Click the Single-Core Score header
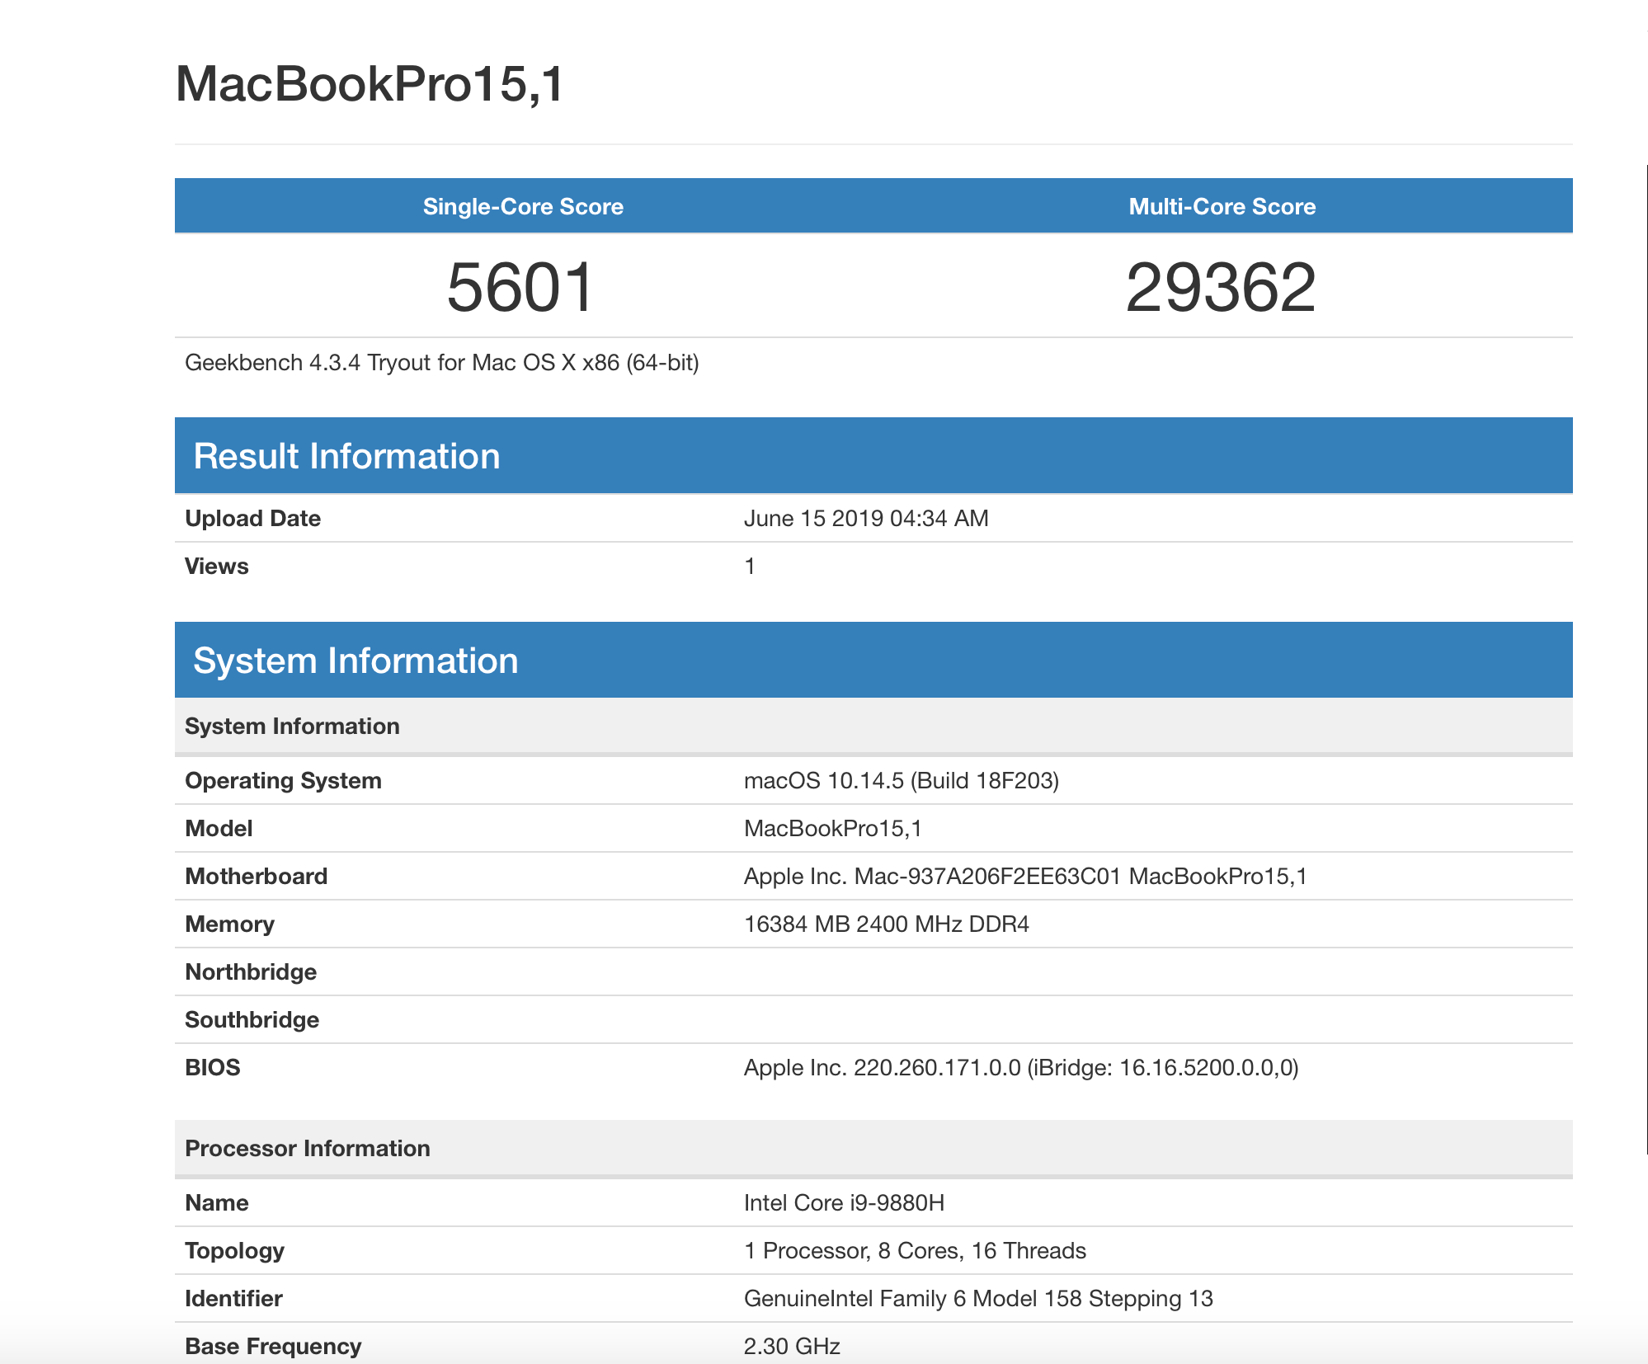This screenshot has height=1364, width=1648. [523, 206]
